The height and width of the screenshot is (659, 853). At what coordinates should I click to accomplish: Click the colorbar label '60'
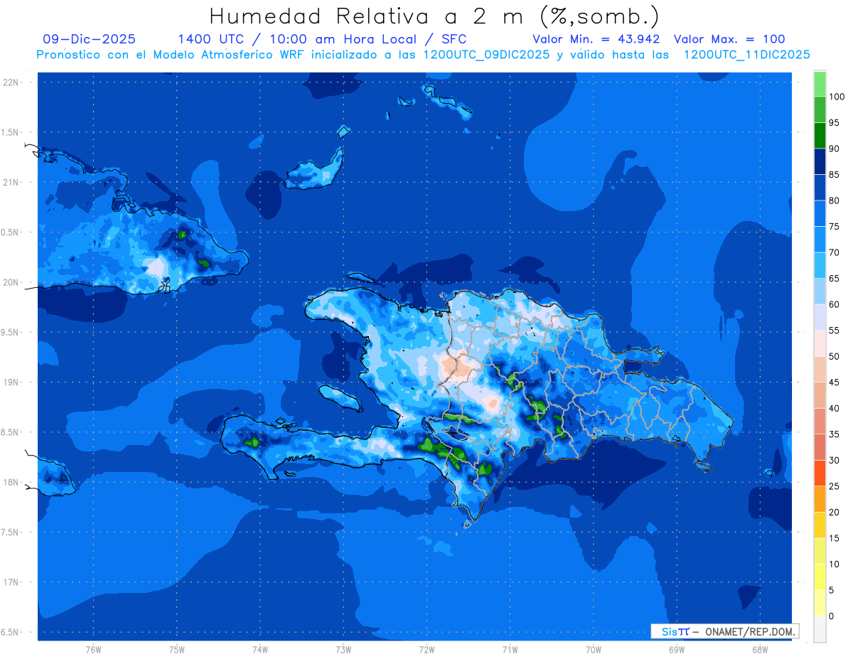click(835, 304)
